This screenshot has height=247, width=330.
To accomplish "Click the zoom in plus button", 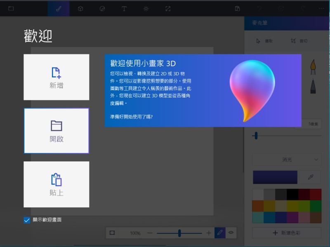I will [x=209, y=233].
